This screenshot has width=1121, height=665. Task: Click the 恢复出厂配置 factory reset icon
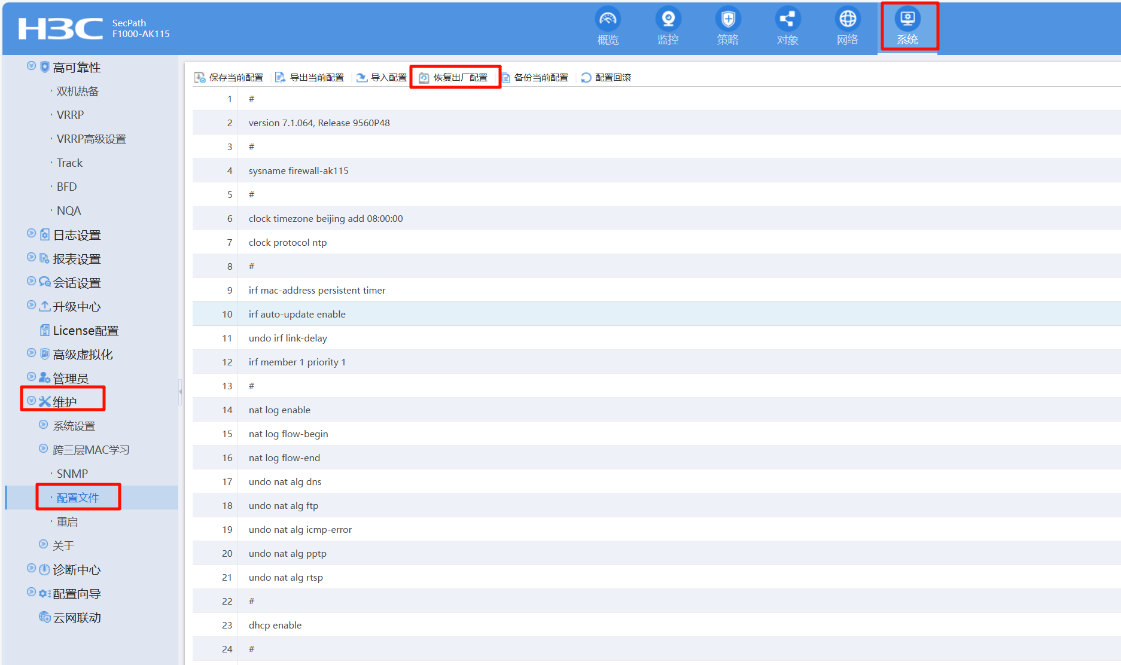click(x=424, y=78)
